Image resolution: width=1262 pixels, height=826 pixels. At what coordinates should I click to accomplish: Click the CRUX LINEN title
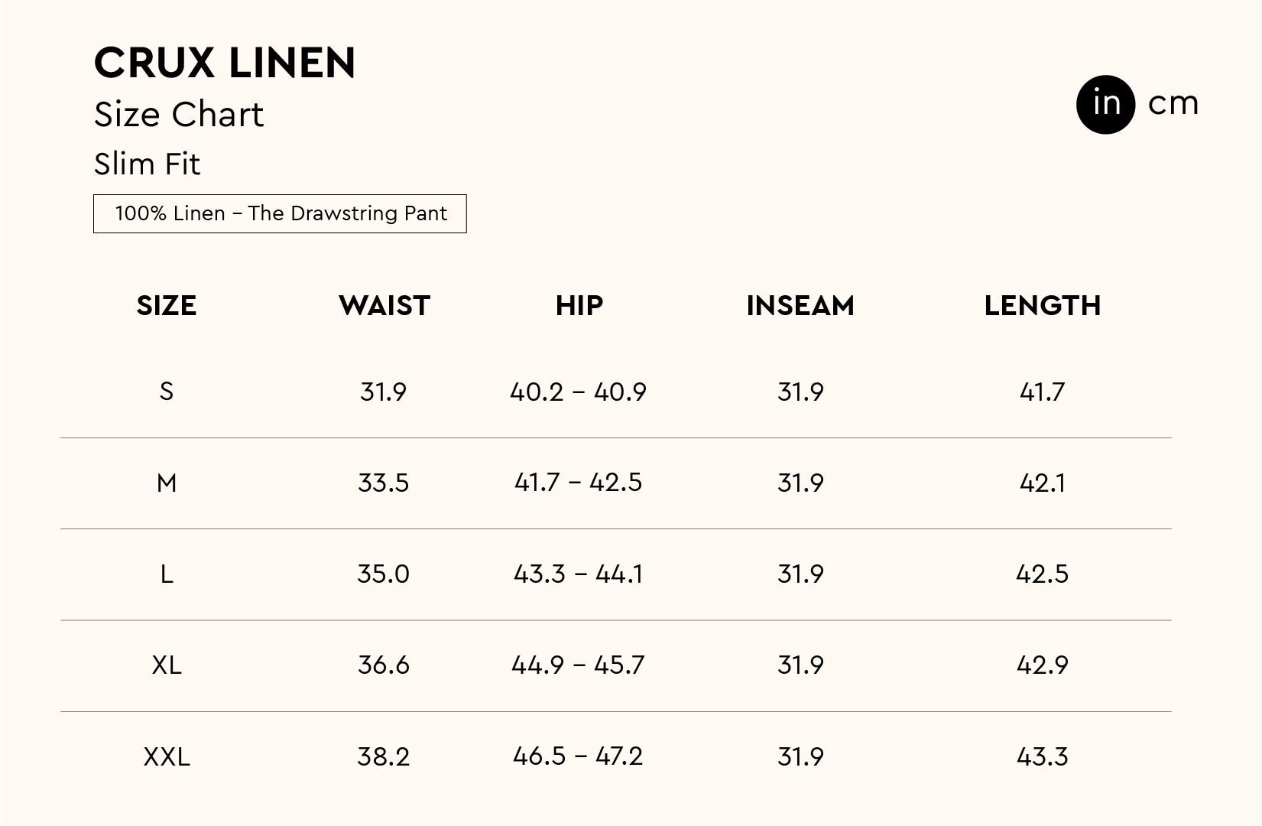(x=225, y=63)
